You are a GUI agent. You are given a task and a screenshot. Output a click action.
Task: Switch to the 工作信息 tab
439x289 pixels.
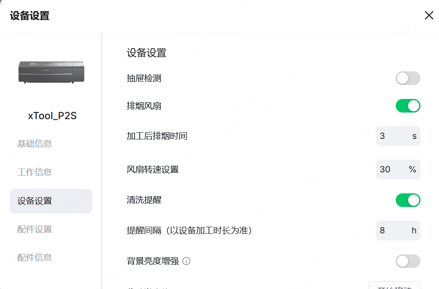pyautogui.click(x=35, y=172)
